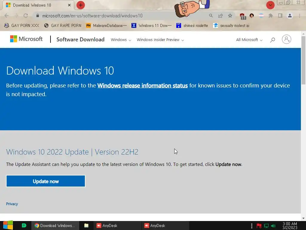Click the share page icon in the address bar
This screenshot has width=306, height=230.
[x=221, y=16]
